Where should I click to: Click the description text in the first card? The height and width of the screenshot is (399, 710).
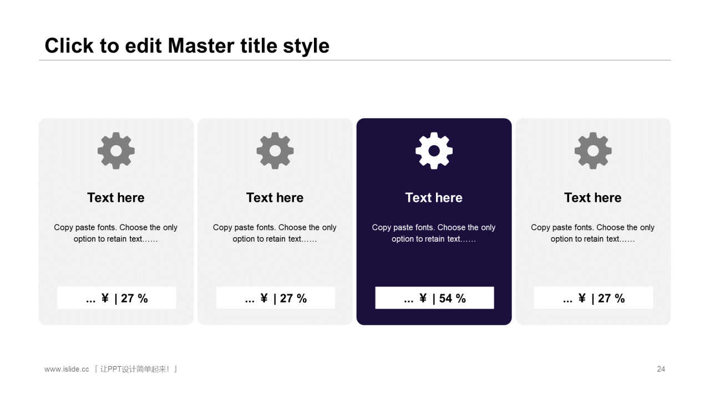tap(116, 233)
